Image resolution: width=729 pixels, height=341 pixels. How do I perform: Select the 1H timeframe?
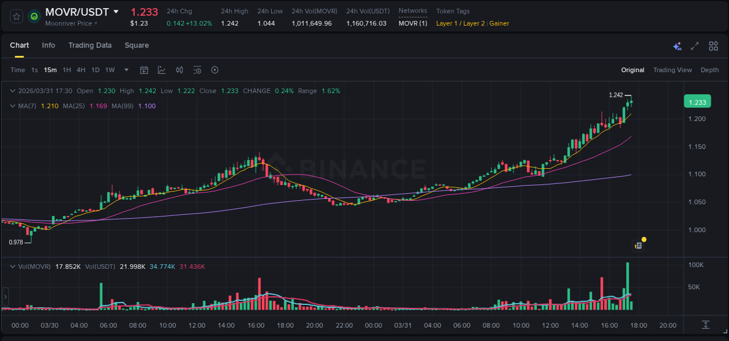coord(66,70)
